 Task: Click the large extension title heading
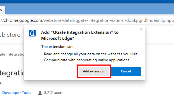[x=12, y=73]
